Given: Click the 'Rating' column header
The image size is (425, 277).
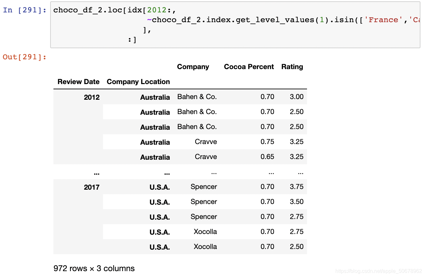Looking at the screenshot, I should [292, 67].
